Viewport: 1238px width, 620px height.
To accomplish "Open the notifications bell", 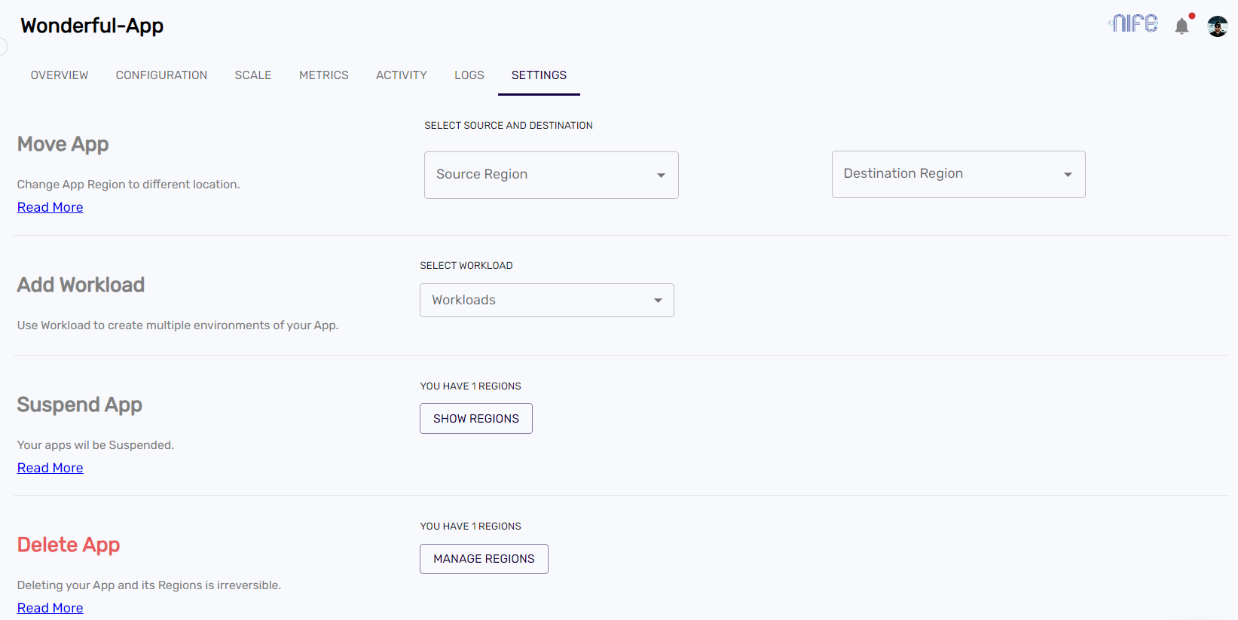I will [x=1181, y=26].
